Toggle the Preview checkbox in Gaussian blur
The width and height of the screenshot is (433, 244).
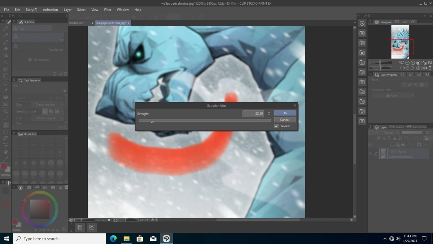(276, 126)
